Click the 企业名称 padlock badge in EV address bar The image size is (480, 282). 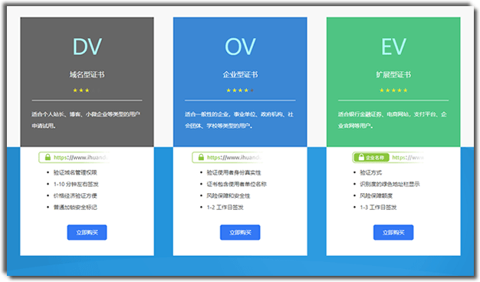pos(371,158)
